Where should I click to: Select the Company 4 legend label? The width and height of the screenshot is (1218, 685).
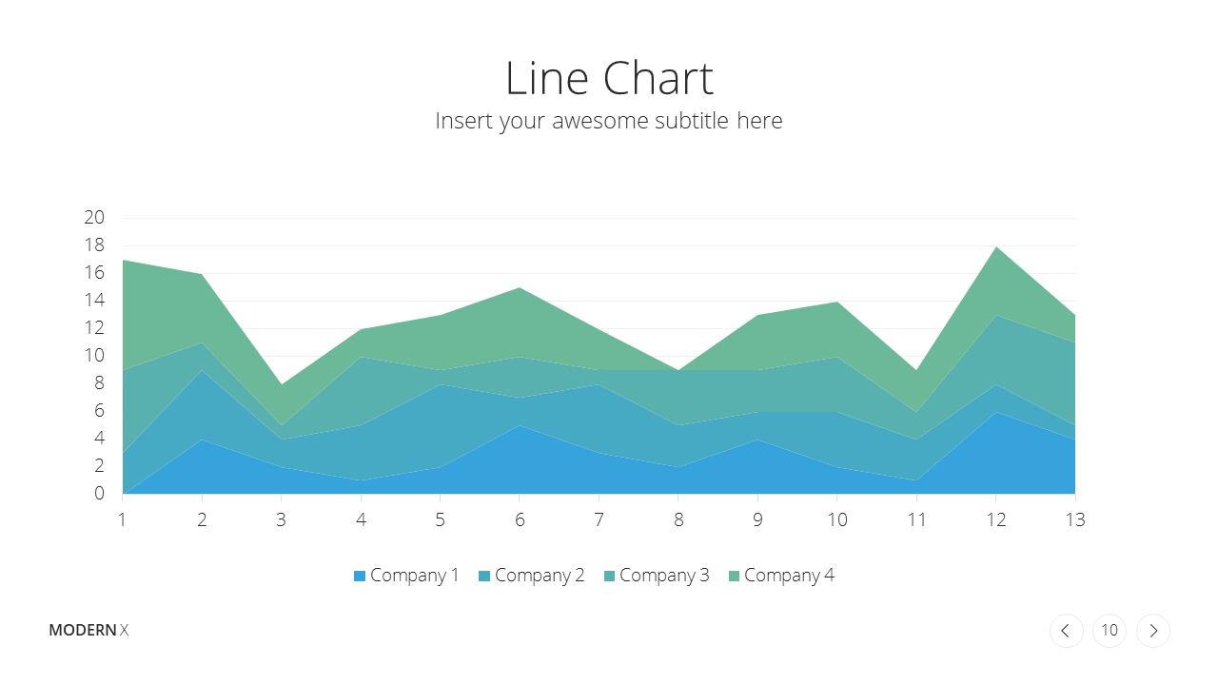click(789, 576)
